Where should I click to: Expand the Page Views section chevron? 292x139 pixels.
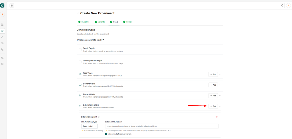coord(220,74)
